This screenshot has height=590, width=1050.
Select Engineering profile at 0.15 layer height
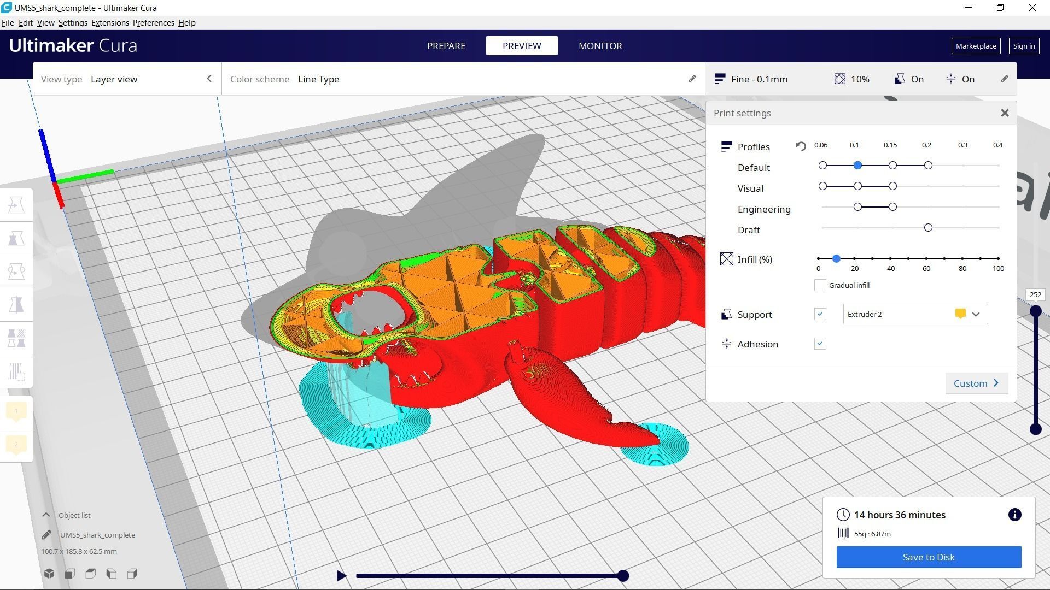892,207
